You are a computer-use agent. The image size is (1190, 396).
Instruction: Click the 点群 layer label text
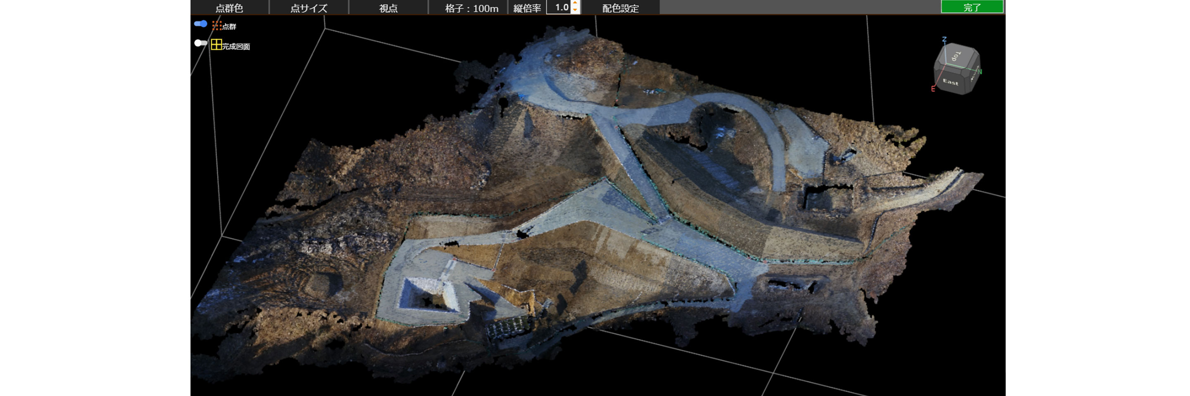[x=229, y=27]
